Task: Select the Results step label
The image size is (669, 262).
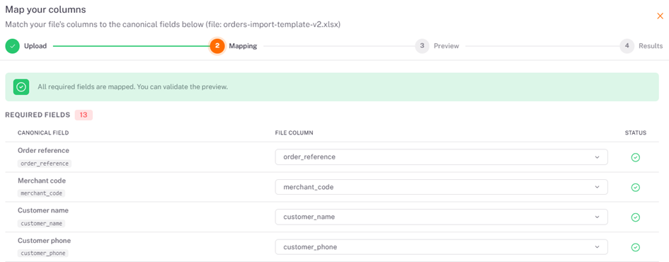Action: click(x=651, y=46)
